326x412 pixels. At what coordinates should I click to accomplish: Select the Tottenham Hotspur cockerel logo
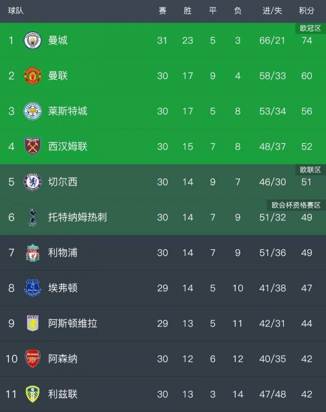click(x=33, y=217)
